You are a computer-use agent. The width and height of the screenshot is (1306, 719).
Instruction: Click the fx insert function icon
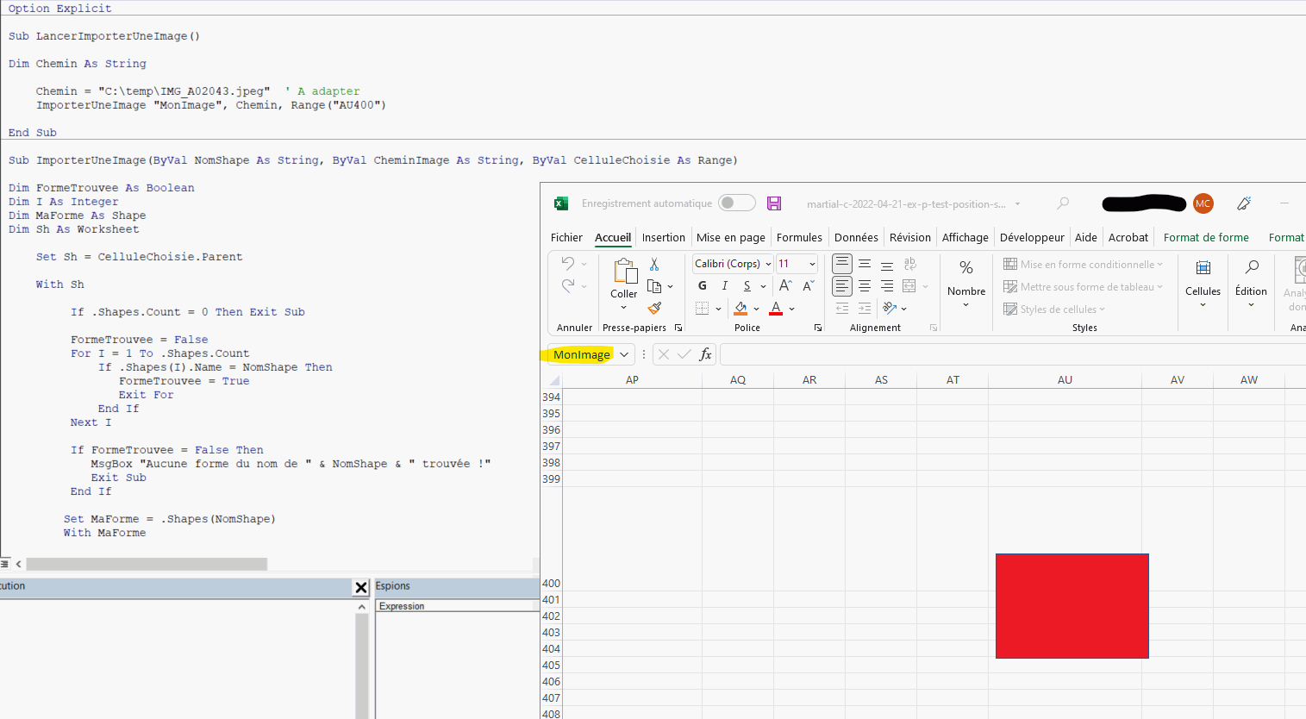coord(705,354)
